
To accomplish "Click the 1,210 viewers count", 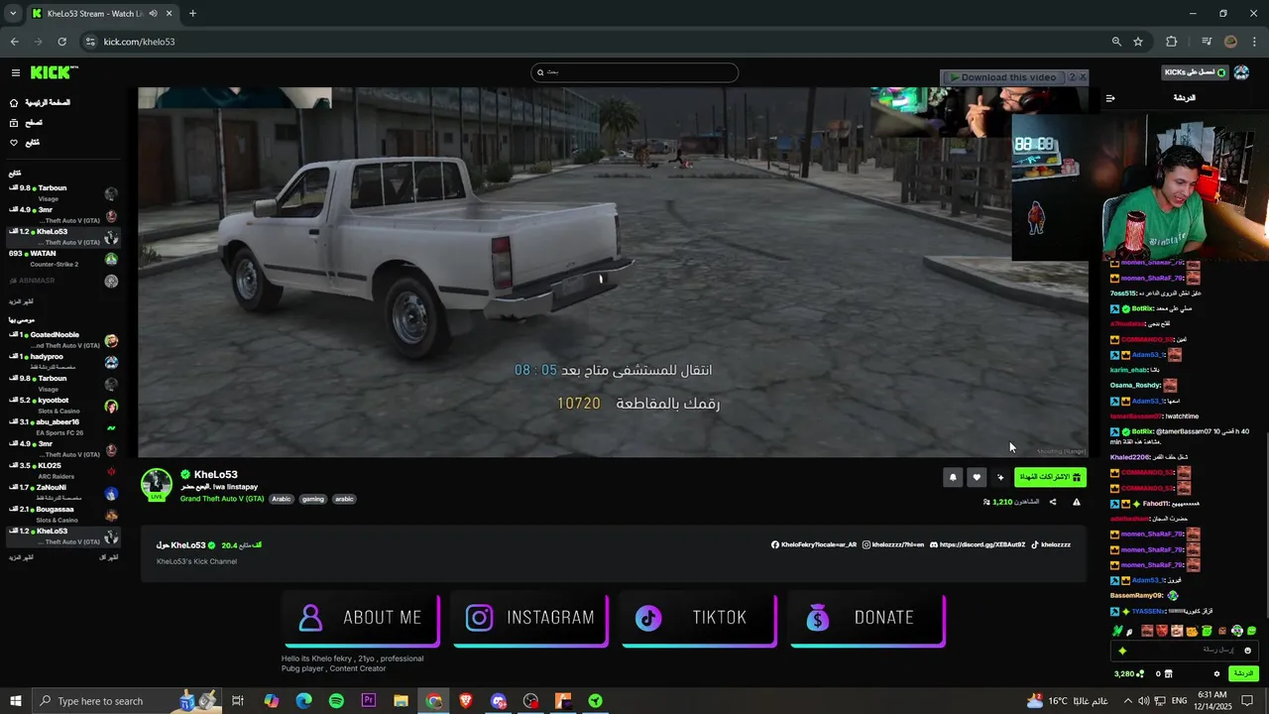I will click(1010, 502).
